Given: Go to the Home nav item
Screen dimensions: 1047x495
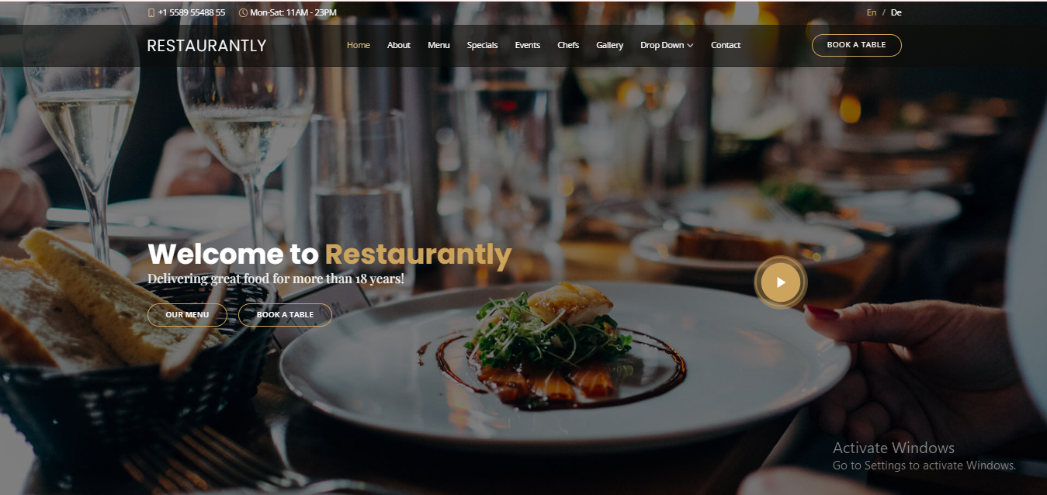Looking at the screenshot, I should (359, 45).
